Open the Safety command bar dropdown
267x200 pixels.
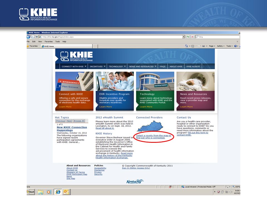[221, 46]
